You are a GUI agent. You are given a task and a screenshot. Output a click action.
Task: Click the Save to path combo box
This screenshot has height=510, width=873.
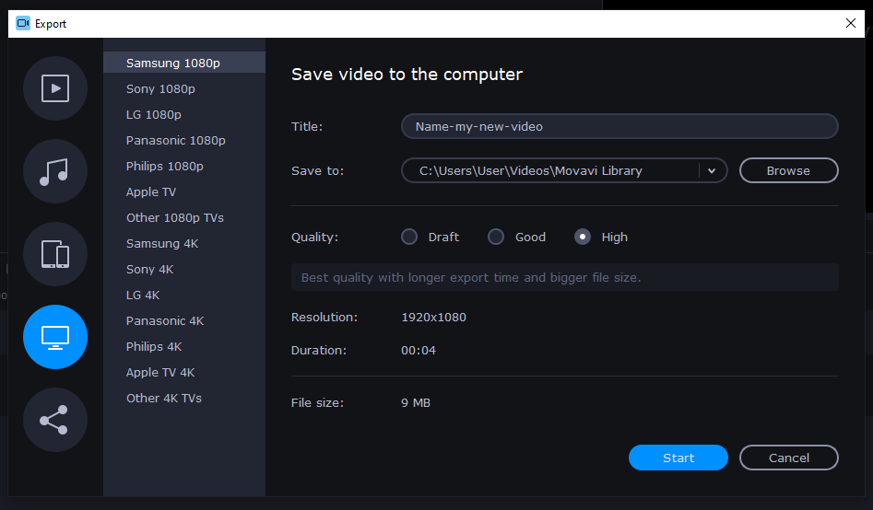point(550,170)
